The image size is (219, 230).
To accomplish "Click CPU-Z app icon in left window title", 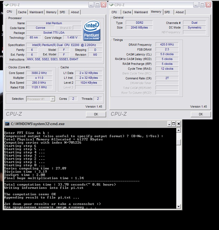I will point(7,5).
